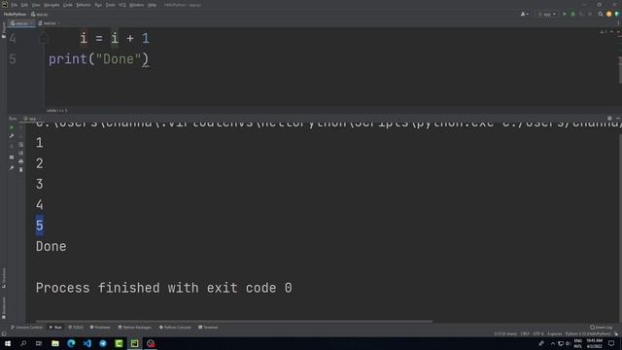This screenshot has height=350, width=622.
Task: Open the Navigate menu
Action: [x=52, y=5]
